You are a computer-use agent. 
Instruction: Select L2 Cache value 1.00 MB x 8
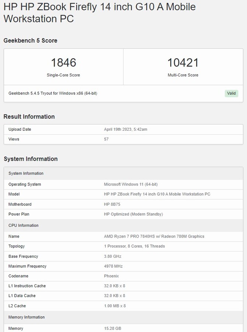coord(115,306)
